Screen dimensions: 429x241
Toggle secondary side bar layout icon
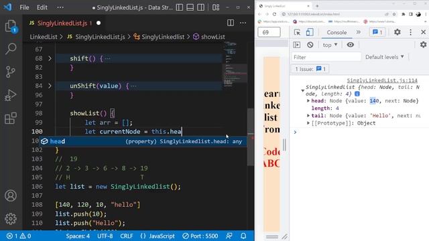(x=200, y=7)
